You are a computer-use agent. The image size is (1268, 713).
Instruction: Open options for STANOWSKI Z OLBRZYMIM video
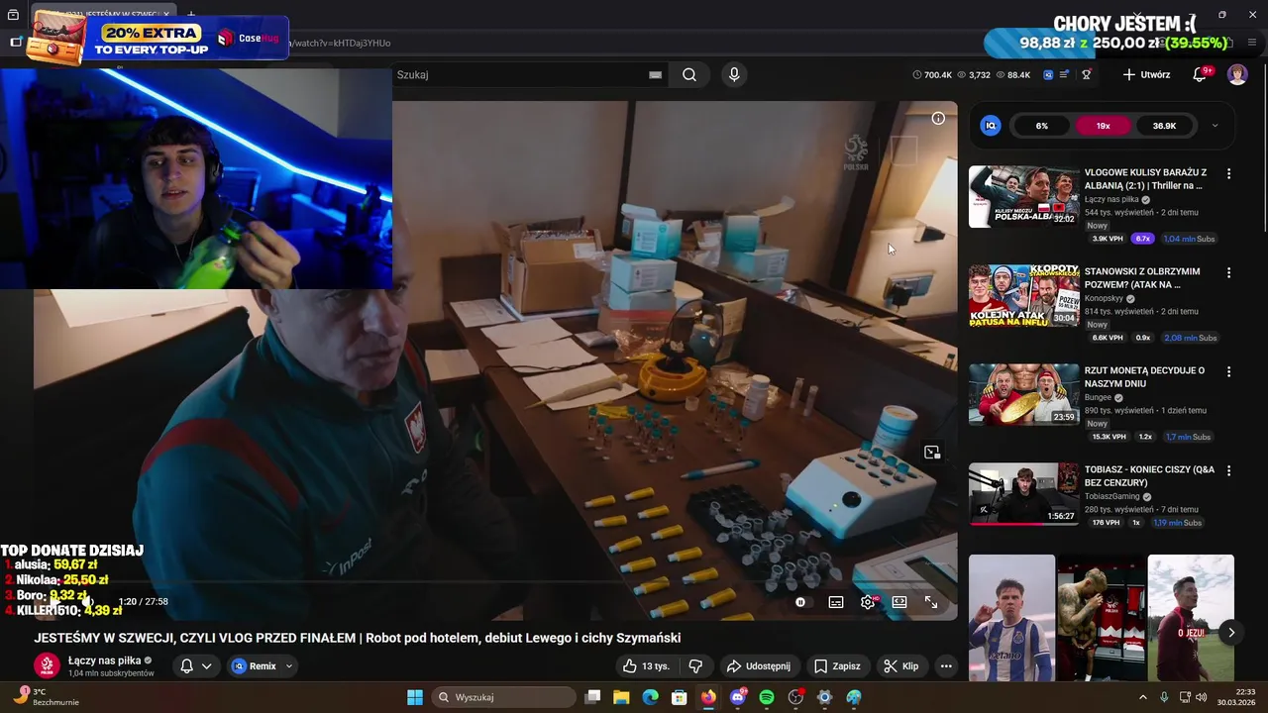click(1228, 272)
